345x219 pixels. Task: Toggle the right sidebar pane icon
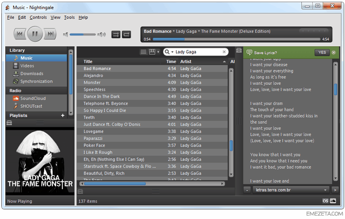coord(239,50)
